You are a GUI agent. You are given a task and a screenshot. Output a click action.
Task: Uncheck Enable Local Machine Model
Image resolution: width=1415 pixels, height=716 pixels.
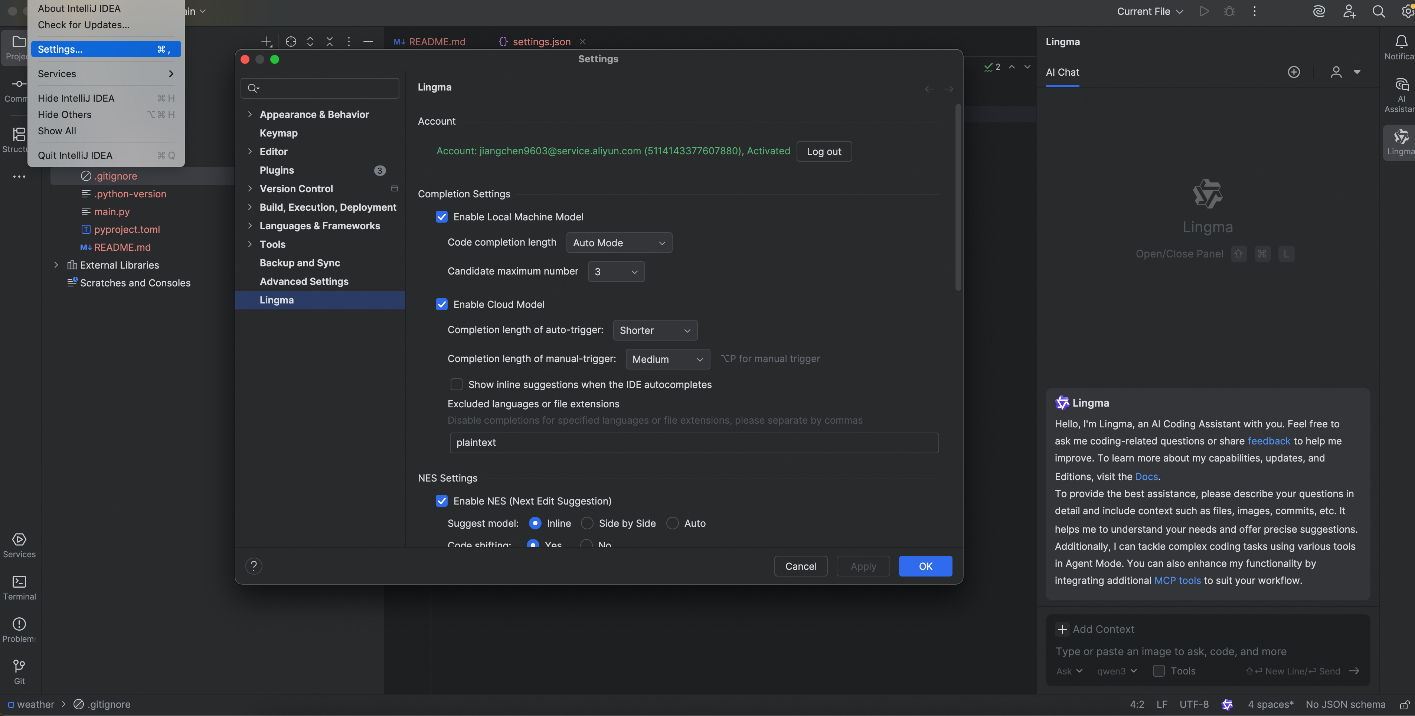pyautogui.click(x=442, y=217)
